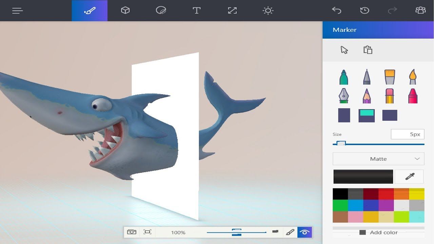Pick the light blue color swatch

click(356, 205)
